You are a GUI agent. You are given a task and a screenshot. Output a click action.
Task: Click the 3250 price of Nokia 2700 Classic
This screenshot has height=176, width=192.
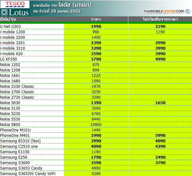(96, 92)
